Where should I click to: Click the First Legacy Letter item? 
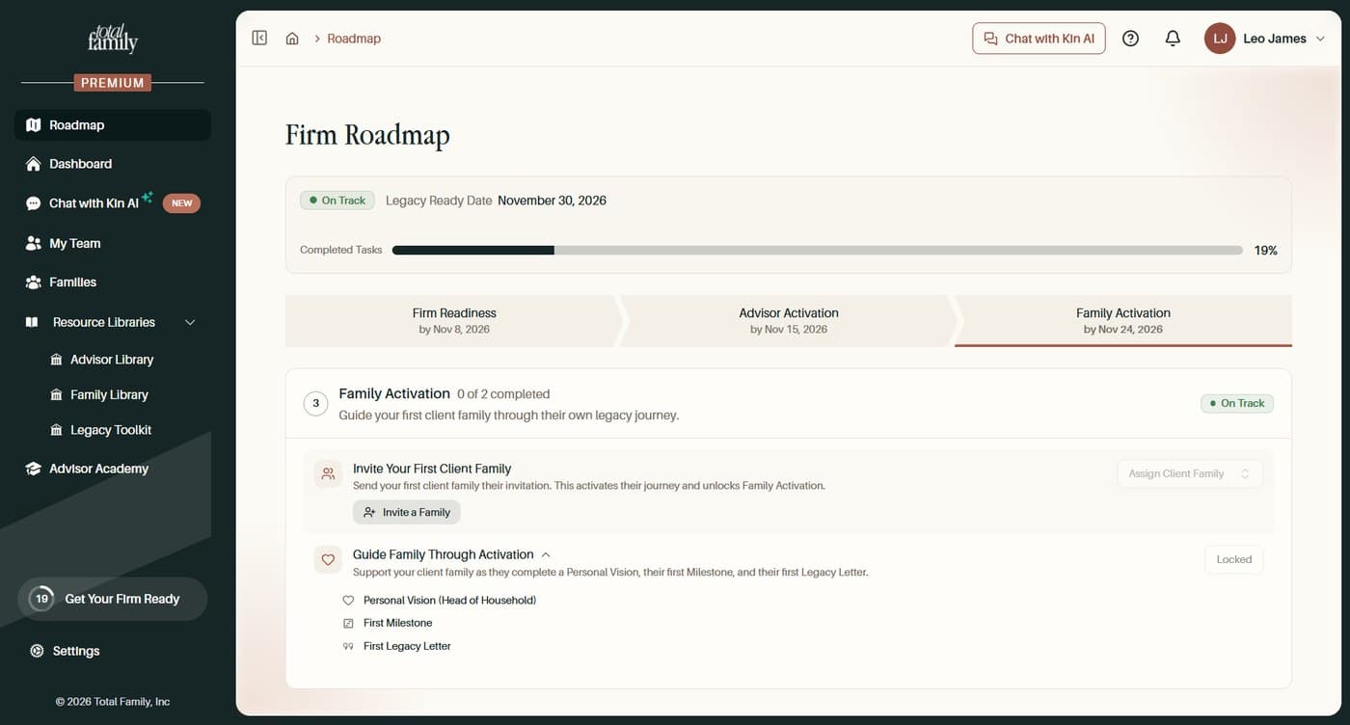click(407, 647)
